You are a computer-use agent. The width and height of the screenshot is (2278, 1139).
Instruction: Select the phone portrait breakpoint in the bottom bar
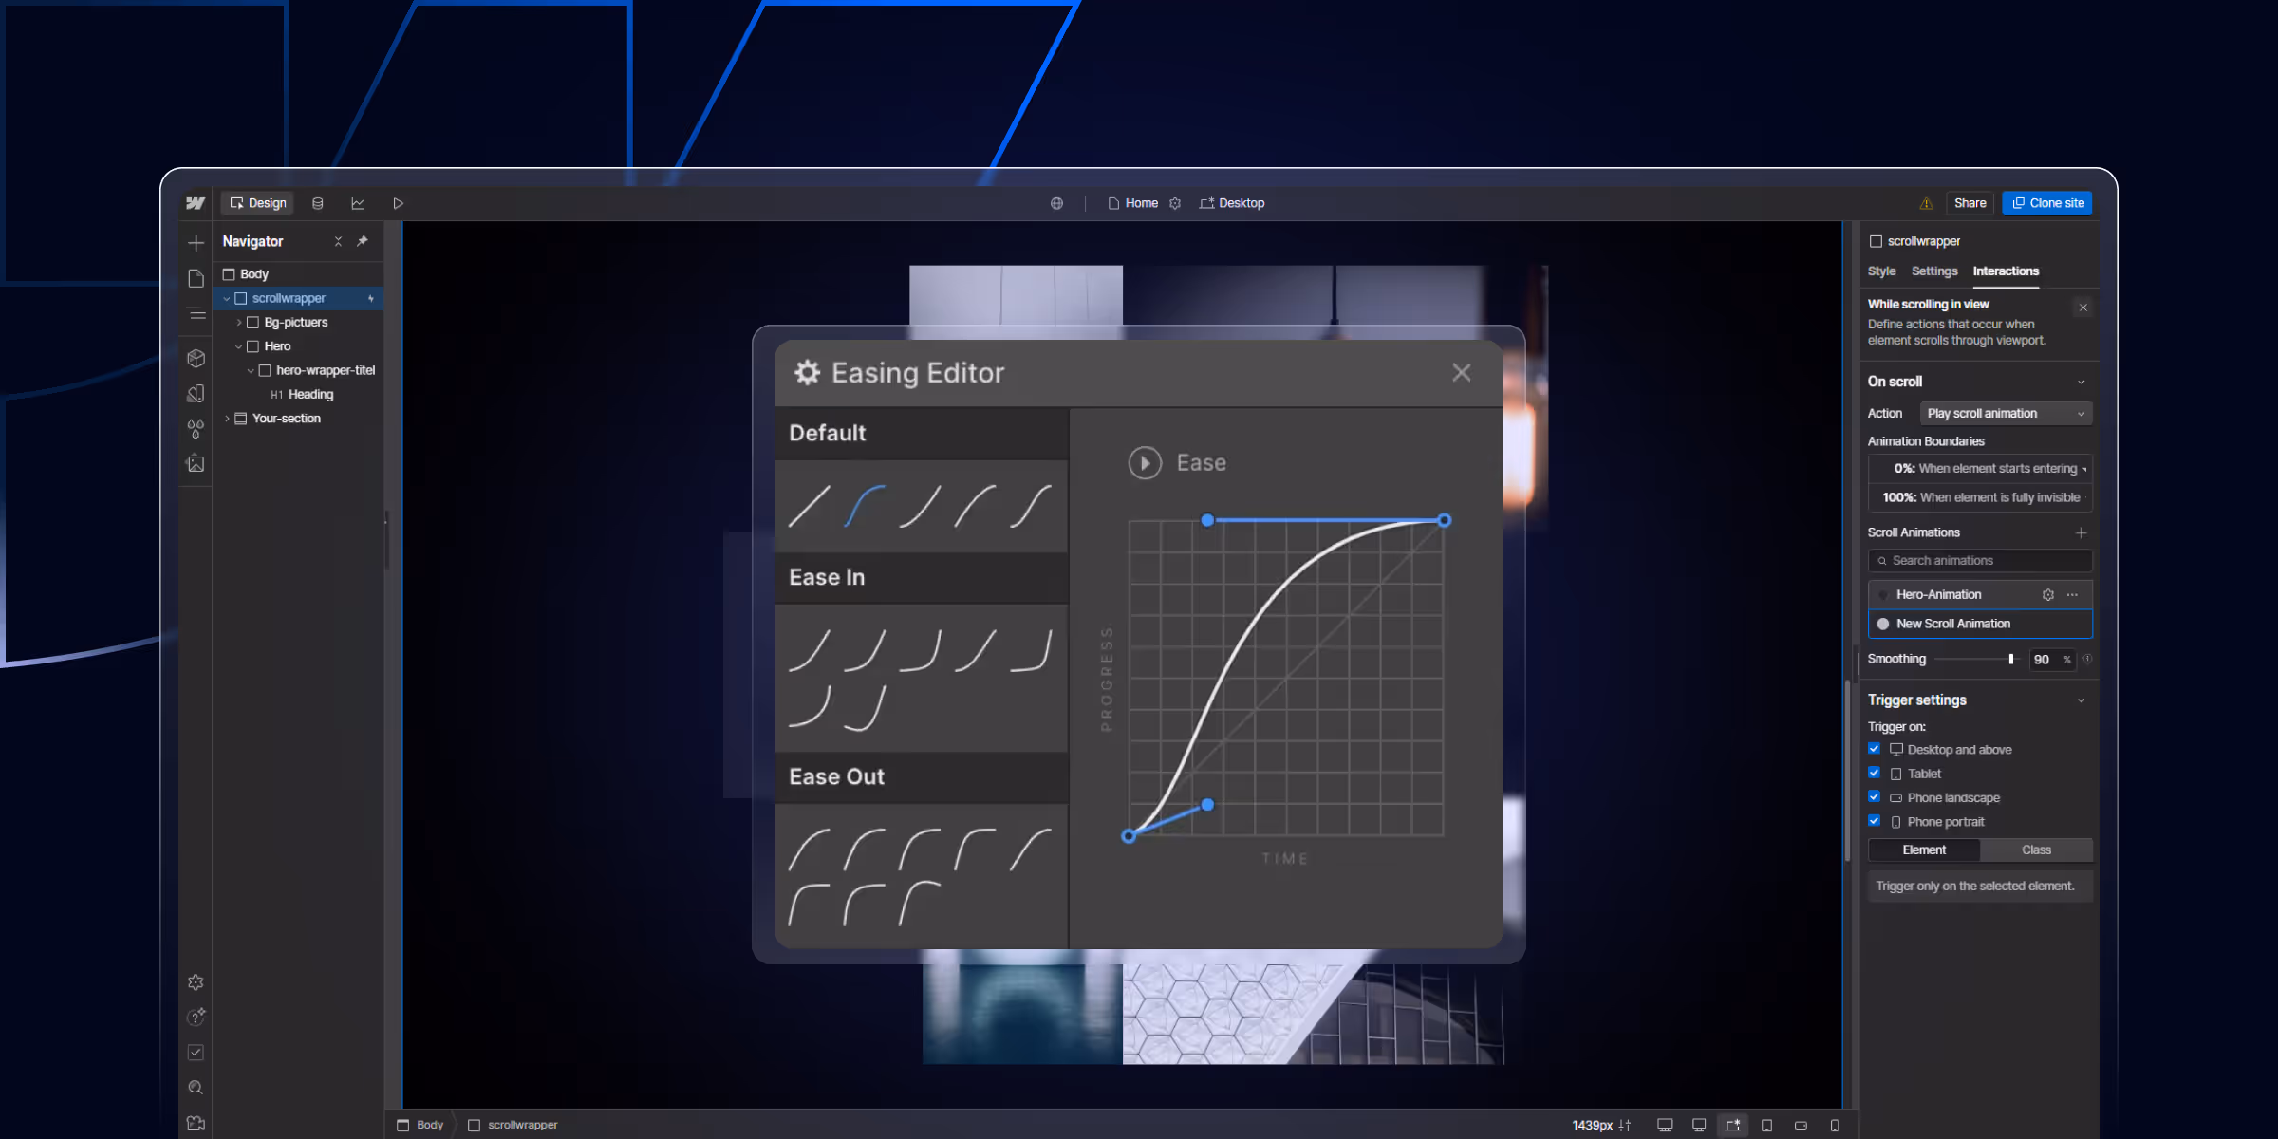tap(1835, 1125)
